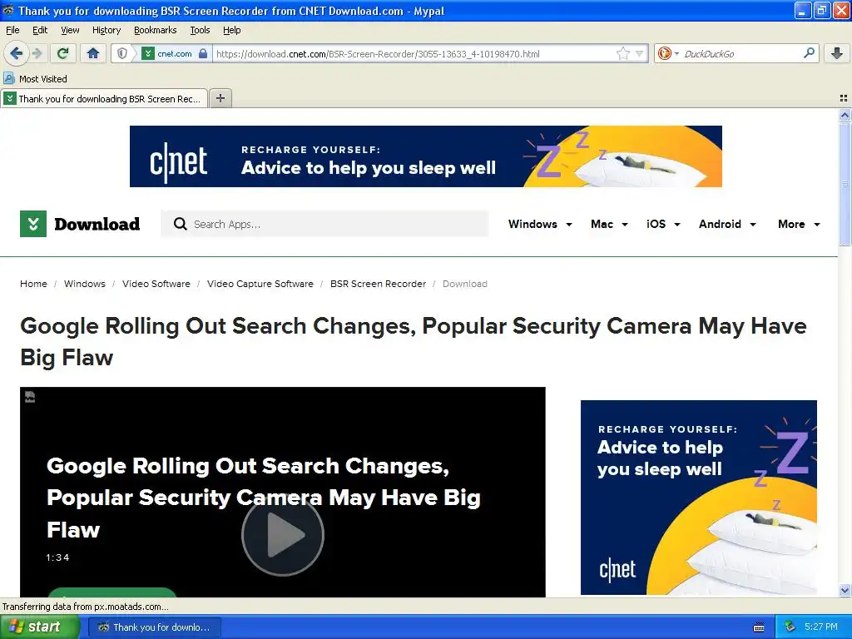This screenshot has width=852, height=639.
Task: Open Most Visited bookmarks folder
Action: tap(35, 79)
